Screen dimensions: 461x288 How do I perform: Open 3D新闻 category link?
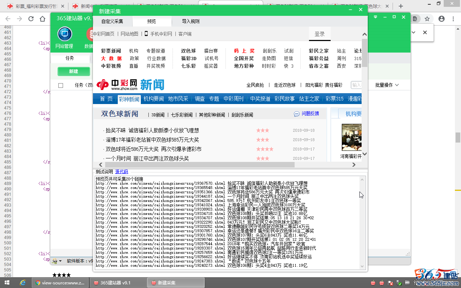point(158,115)
